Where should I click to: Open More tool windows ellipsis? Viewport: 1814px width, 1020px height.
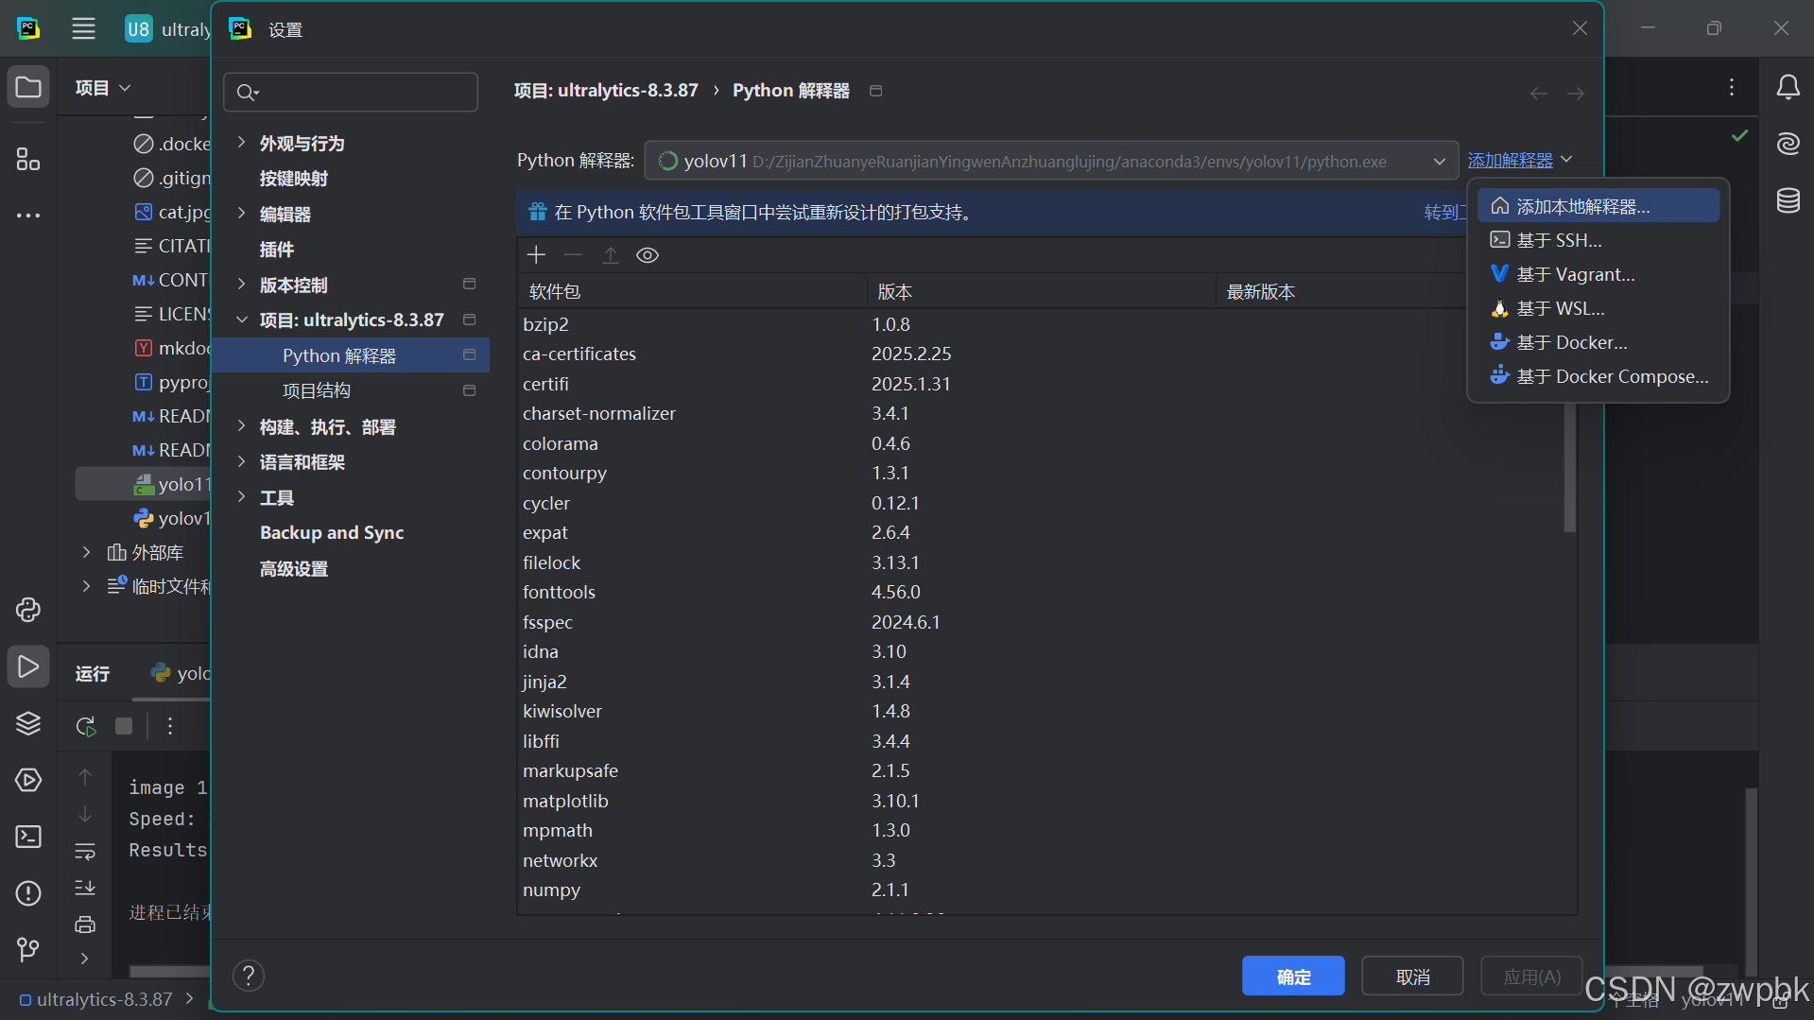pyautogui.click(x=28, y=216)
